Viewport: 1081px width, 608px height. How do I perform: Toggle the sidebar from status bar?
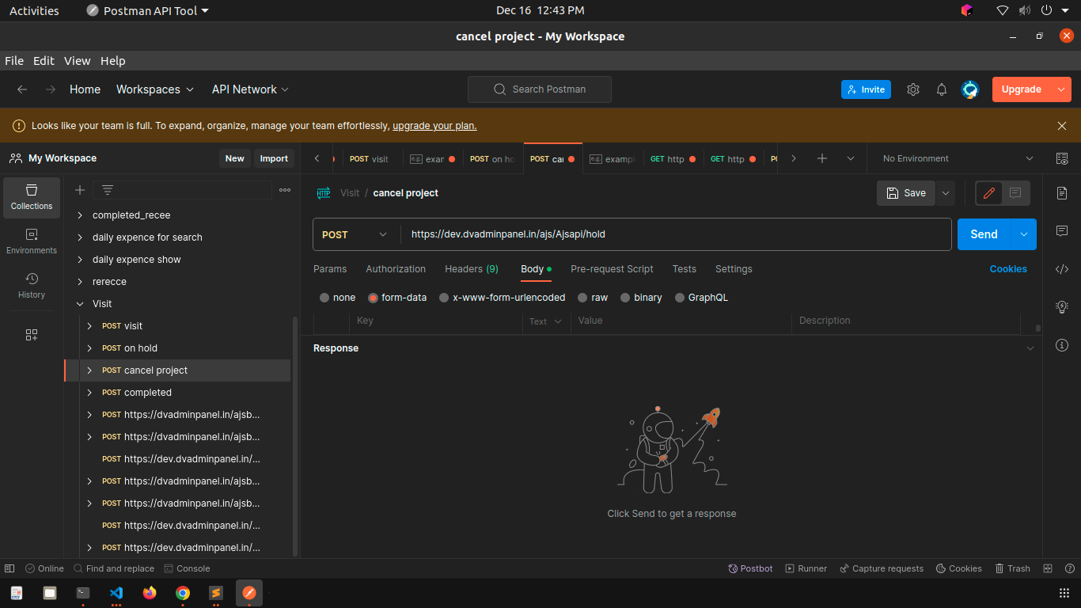click(9, 568)
